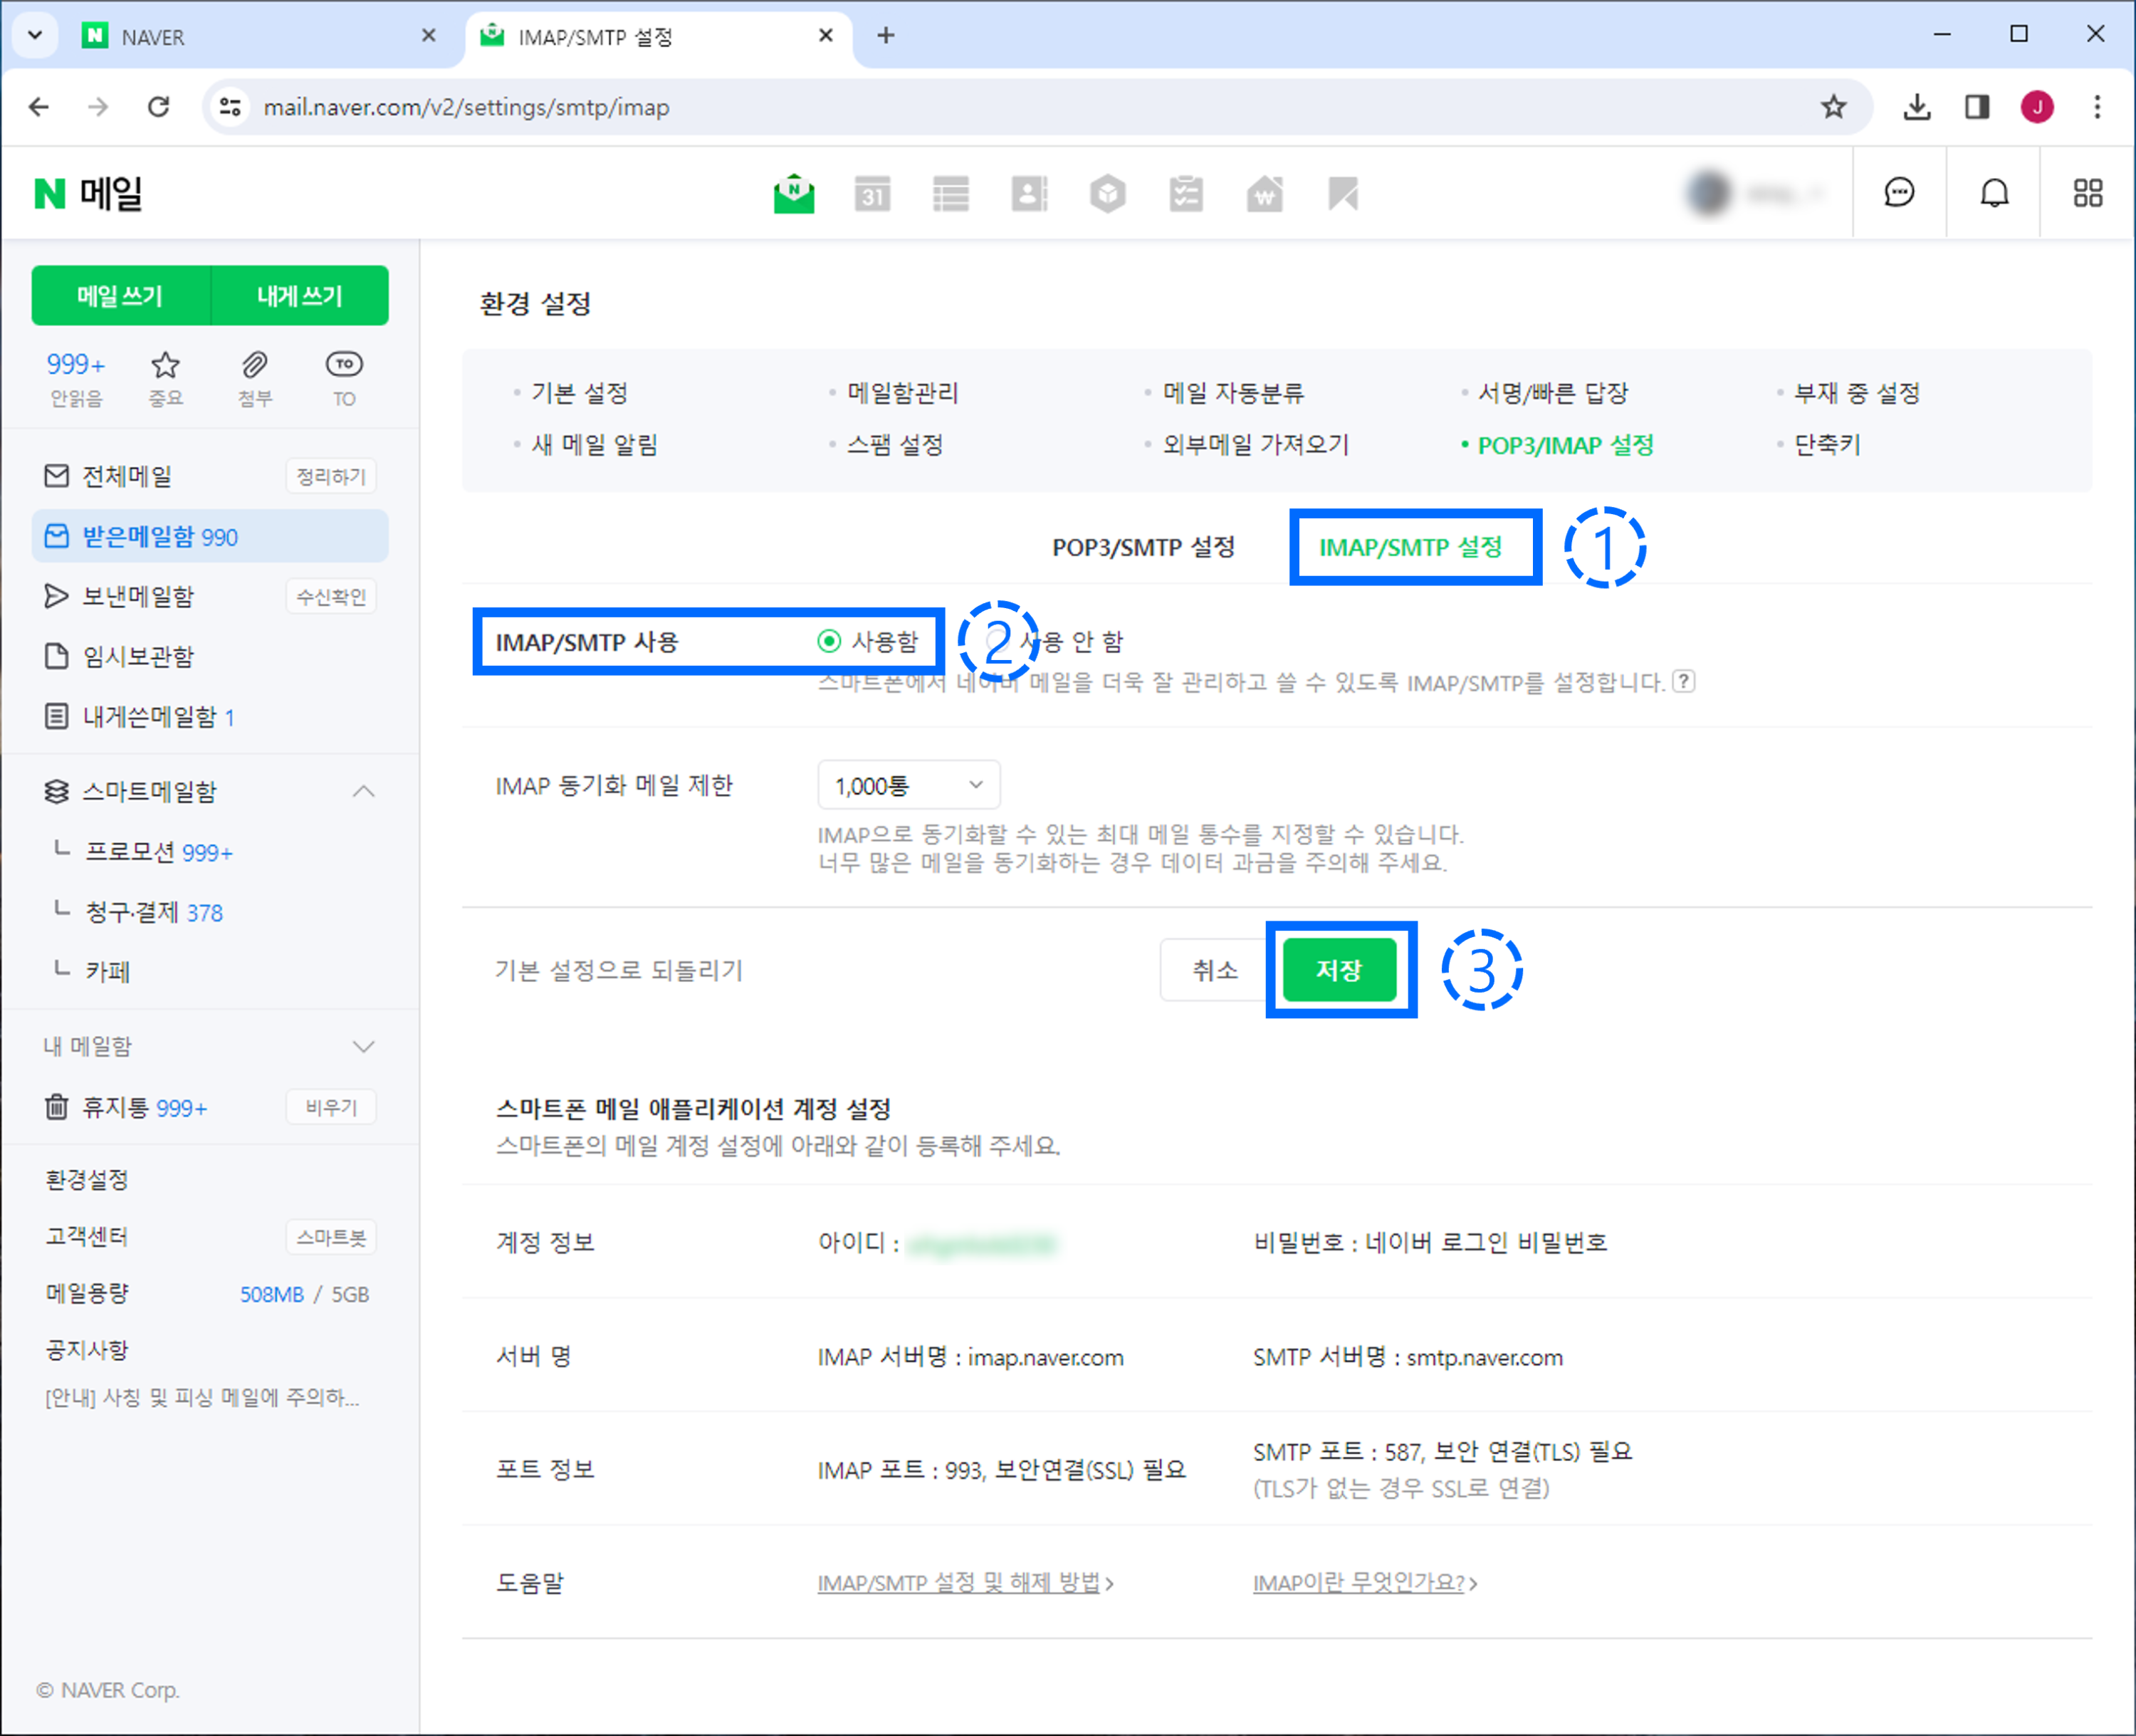Click the Naver Mail envelope icon in header
Image resolution: width=2136 pixels, height=1736 pixels.
[x=794, y=194]
